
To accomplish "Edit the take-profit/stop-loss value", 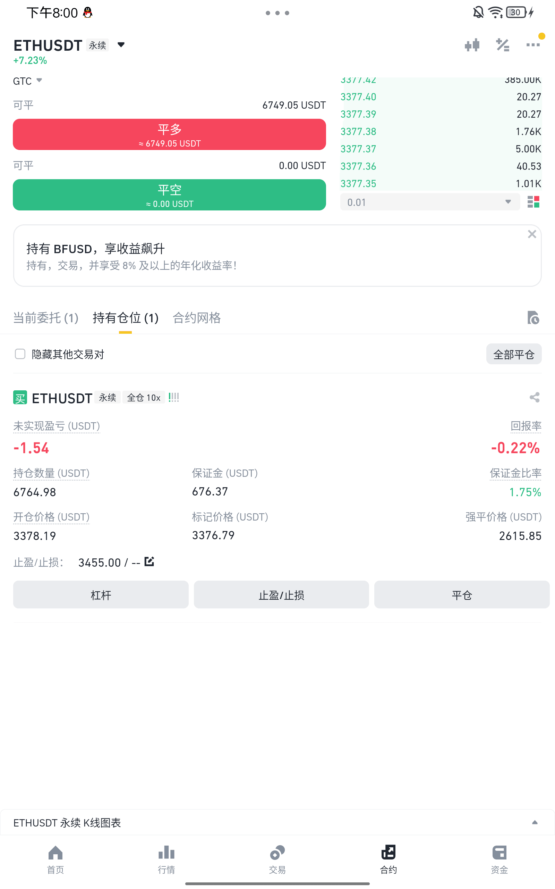I will 149,561.
